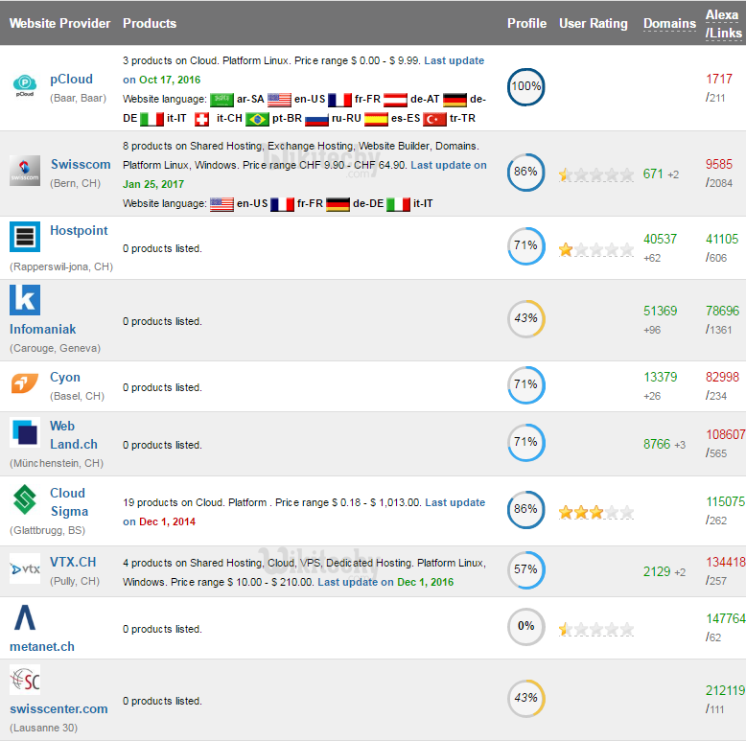Viewport: 746px width, 741px height.
Task: Sort by Domains column header
Action: [x=669, y=24]
